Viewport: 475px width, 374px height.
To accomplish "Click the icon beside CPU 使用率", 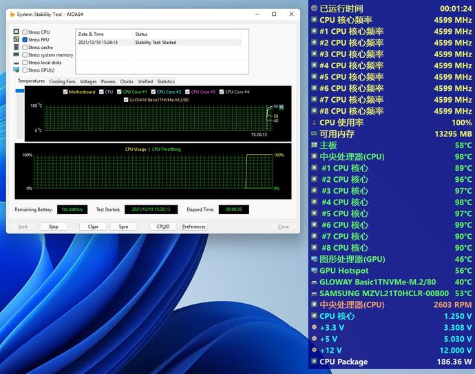I will pyautogui.click(x=314, y=123).
